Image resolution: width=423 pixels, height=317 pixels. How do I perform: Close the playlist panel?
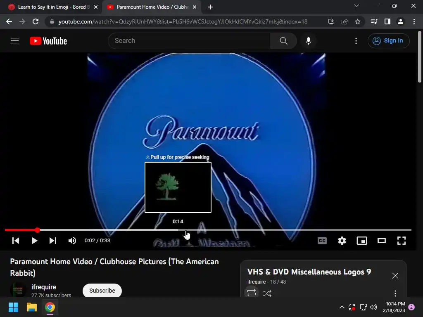395,275
